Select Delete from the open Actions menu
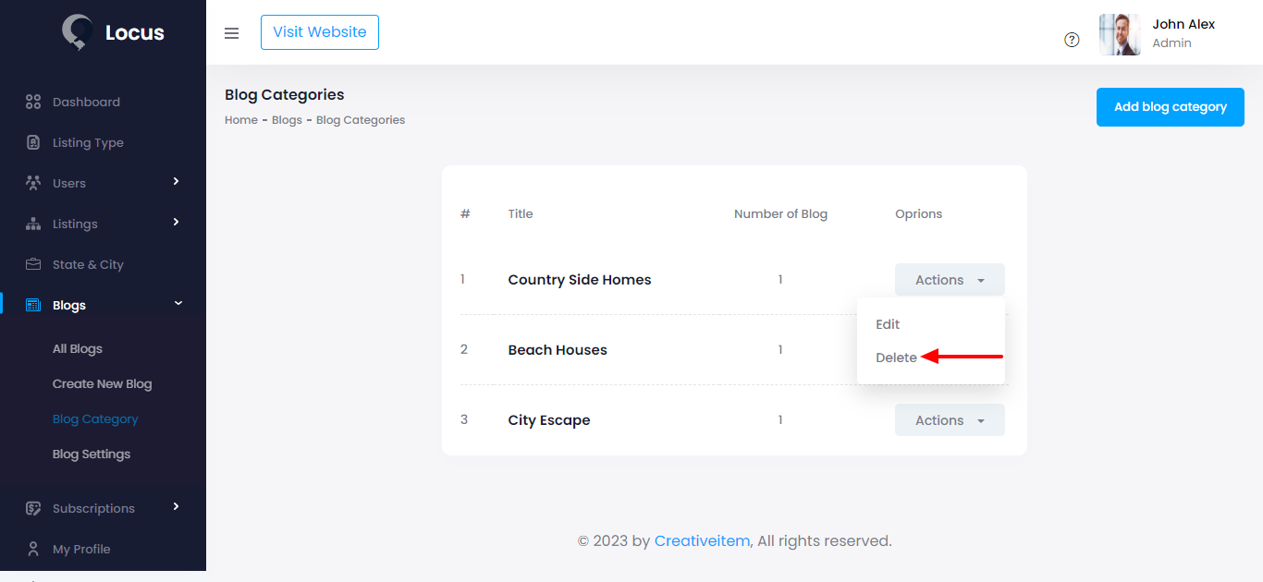Image resolution: width=1263 pixels, height=582 pixels. (x=896, y=357)
